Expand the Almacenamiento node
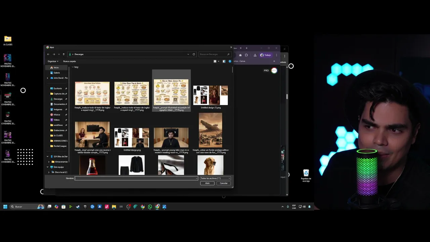 49,162
